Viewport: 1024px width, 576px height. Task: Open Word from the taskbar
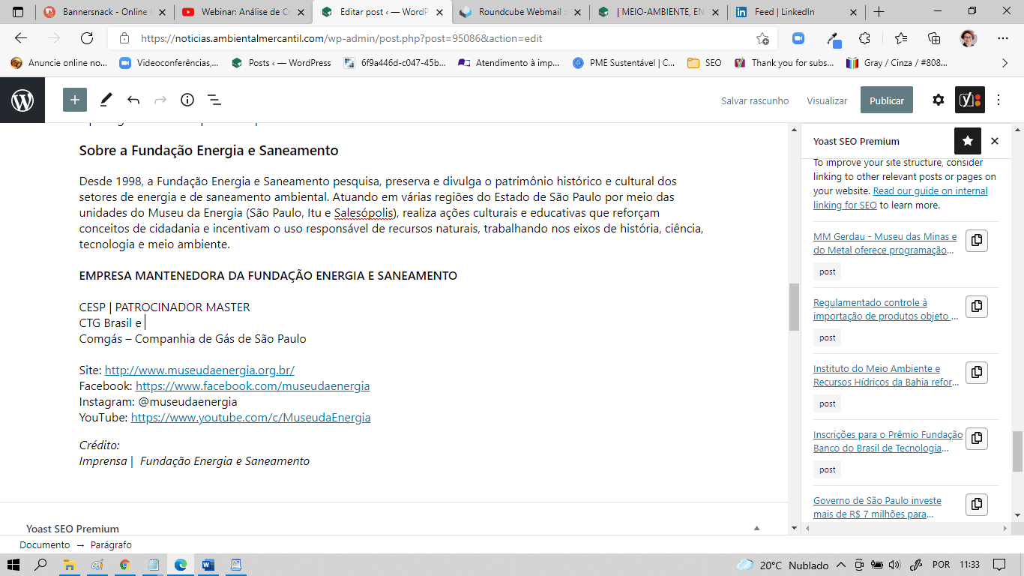(x=208, y=565)
